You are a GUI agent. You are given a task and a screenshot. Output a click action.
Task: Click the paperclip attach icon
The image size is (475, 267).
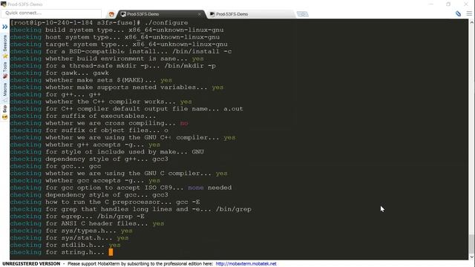(458, 13)
